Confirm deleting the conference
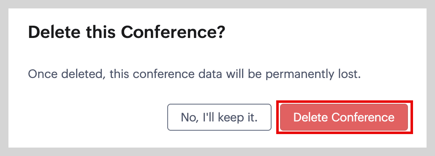 (x=344, y=117)
